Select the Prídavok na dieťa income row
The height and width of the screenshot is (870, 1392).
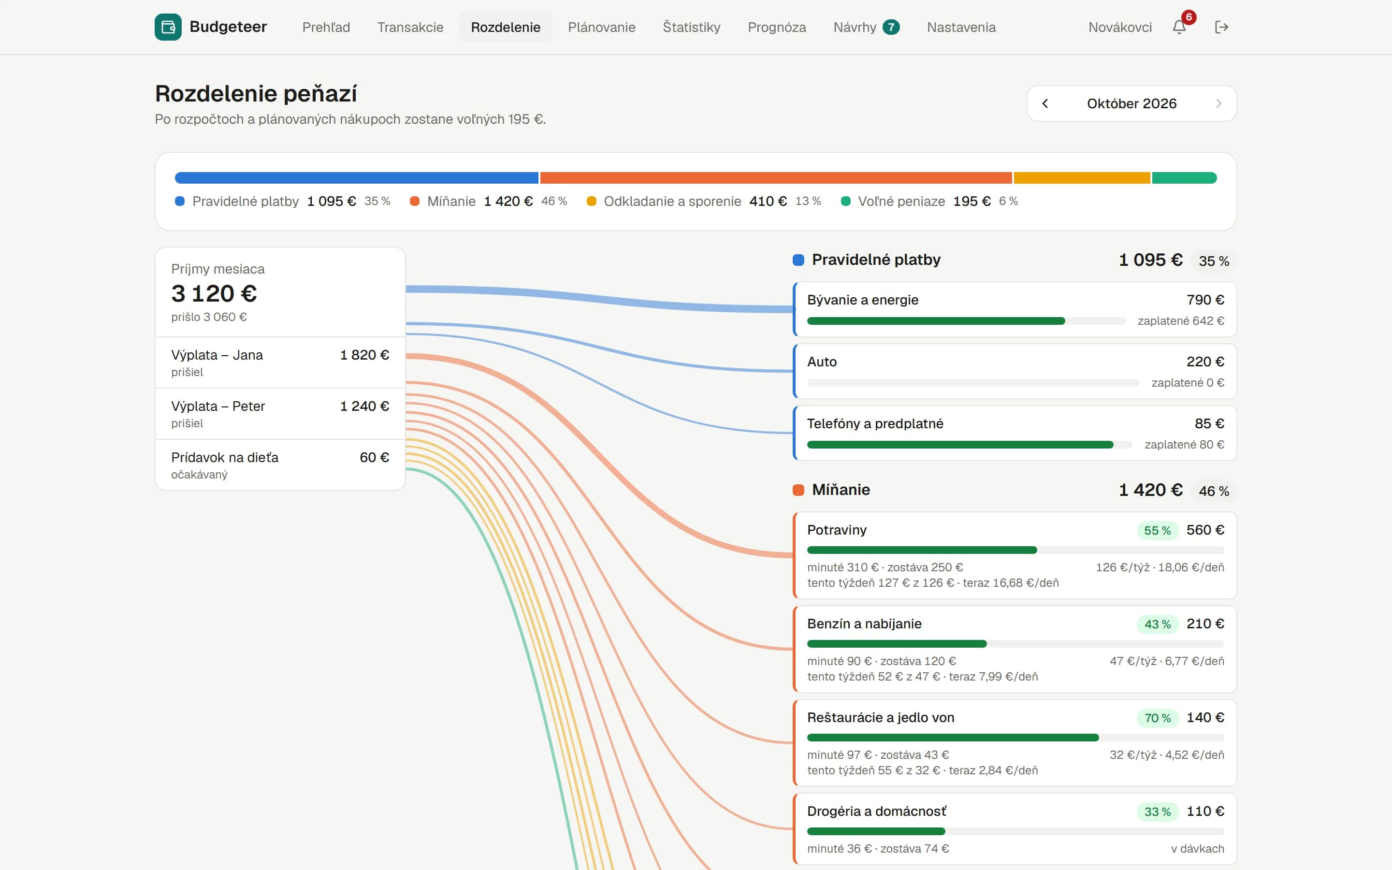pos(280,465)
